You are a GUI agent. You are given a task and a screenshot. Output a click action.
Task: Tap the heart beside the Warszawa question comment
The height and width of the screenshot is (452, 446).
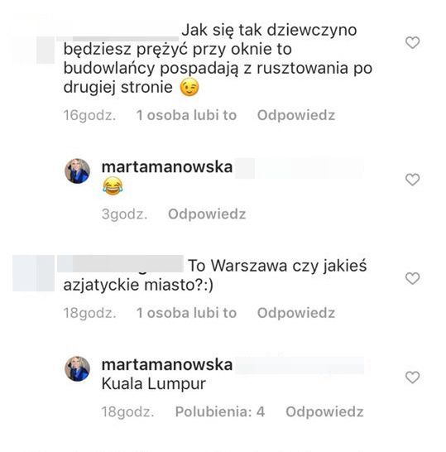pos(412,278)
